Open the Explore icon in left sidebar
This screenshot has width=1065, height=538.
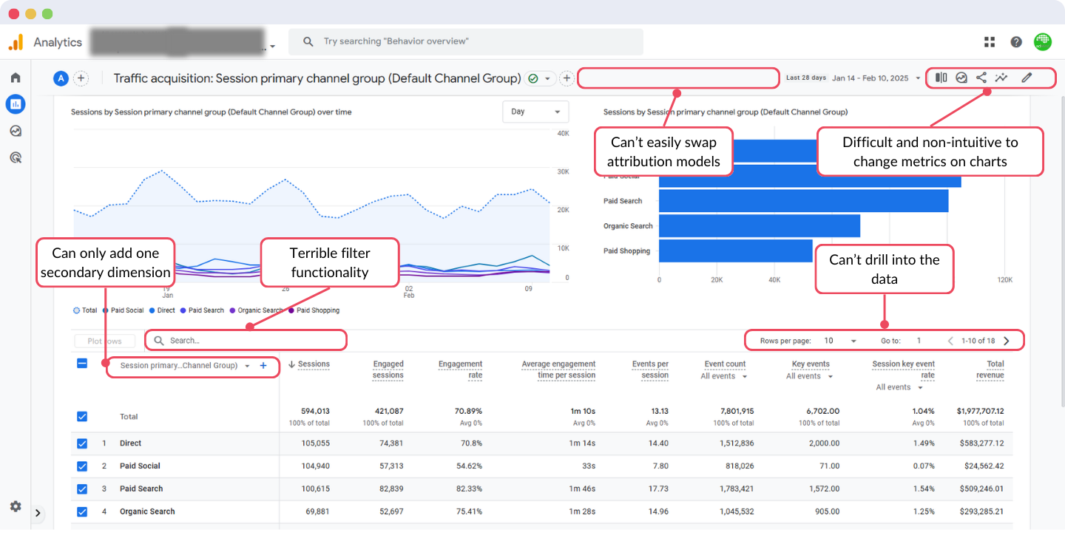tap(16, 131)
